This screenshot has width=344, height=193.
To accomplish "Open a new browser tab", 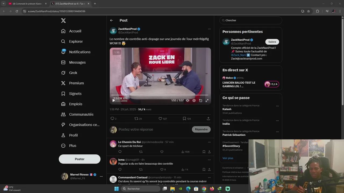I will (x=95, y=4).
